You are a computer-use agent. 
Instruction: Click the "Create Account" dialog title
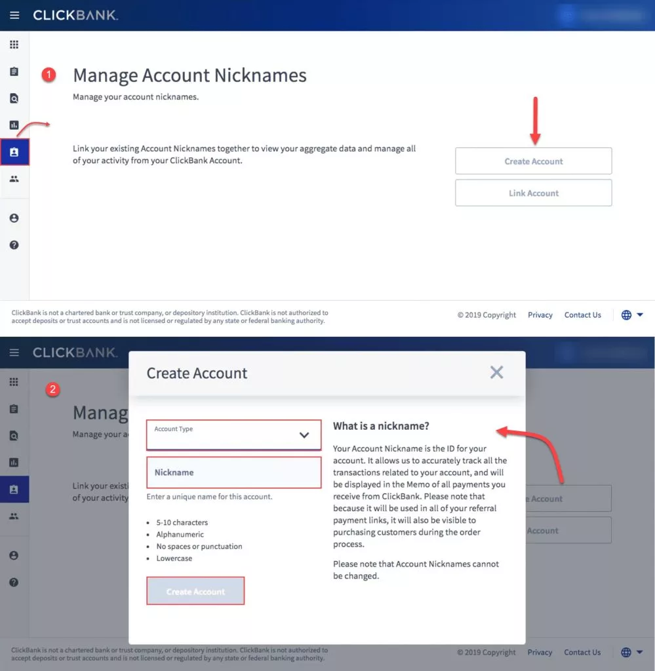(x=197, y=373)
